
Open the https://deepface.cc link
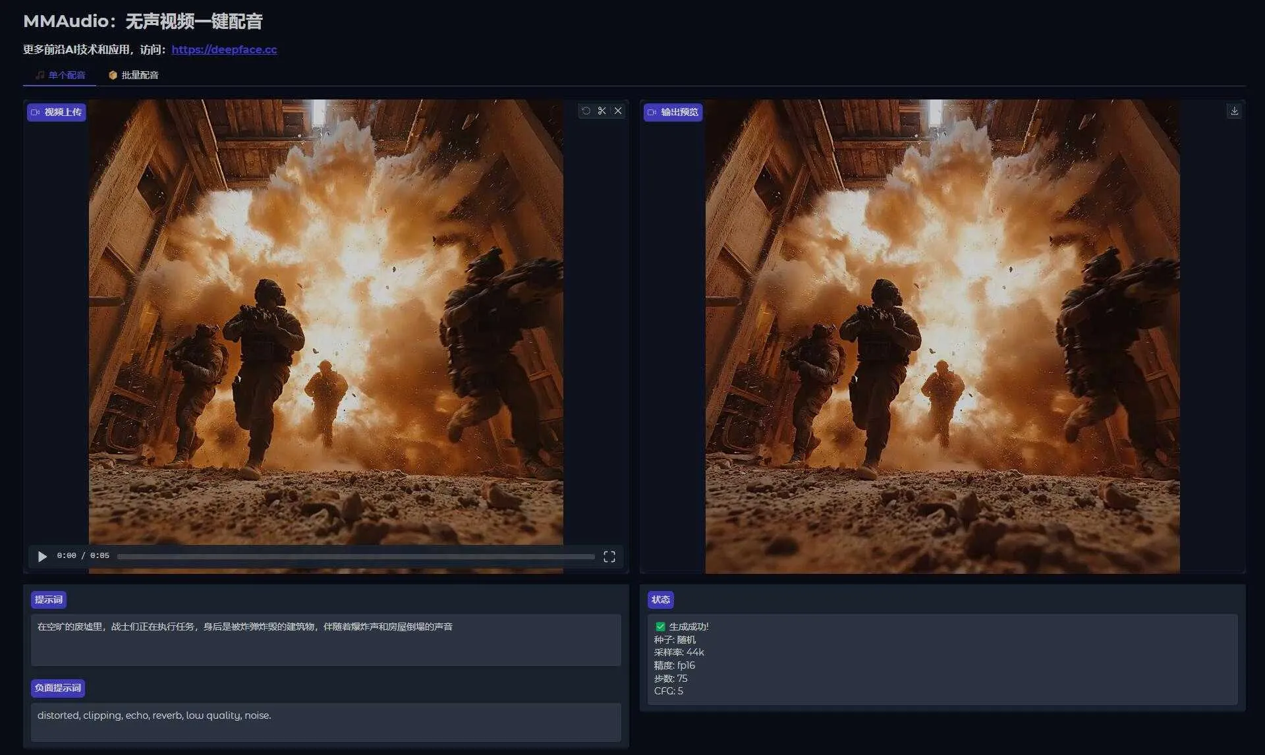click(224, 49)
